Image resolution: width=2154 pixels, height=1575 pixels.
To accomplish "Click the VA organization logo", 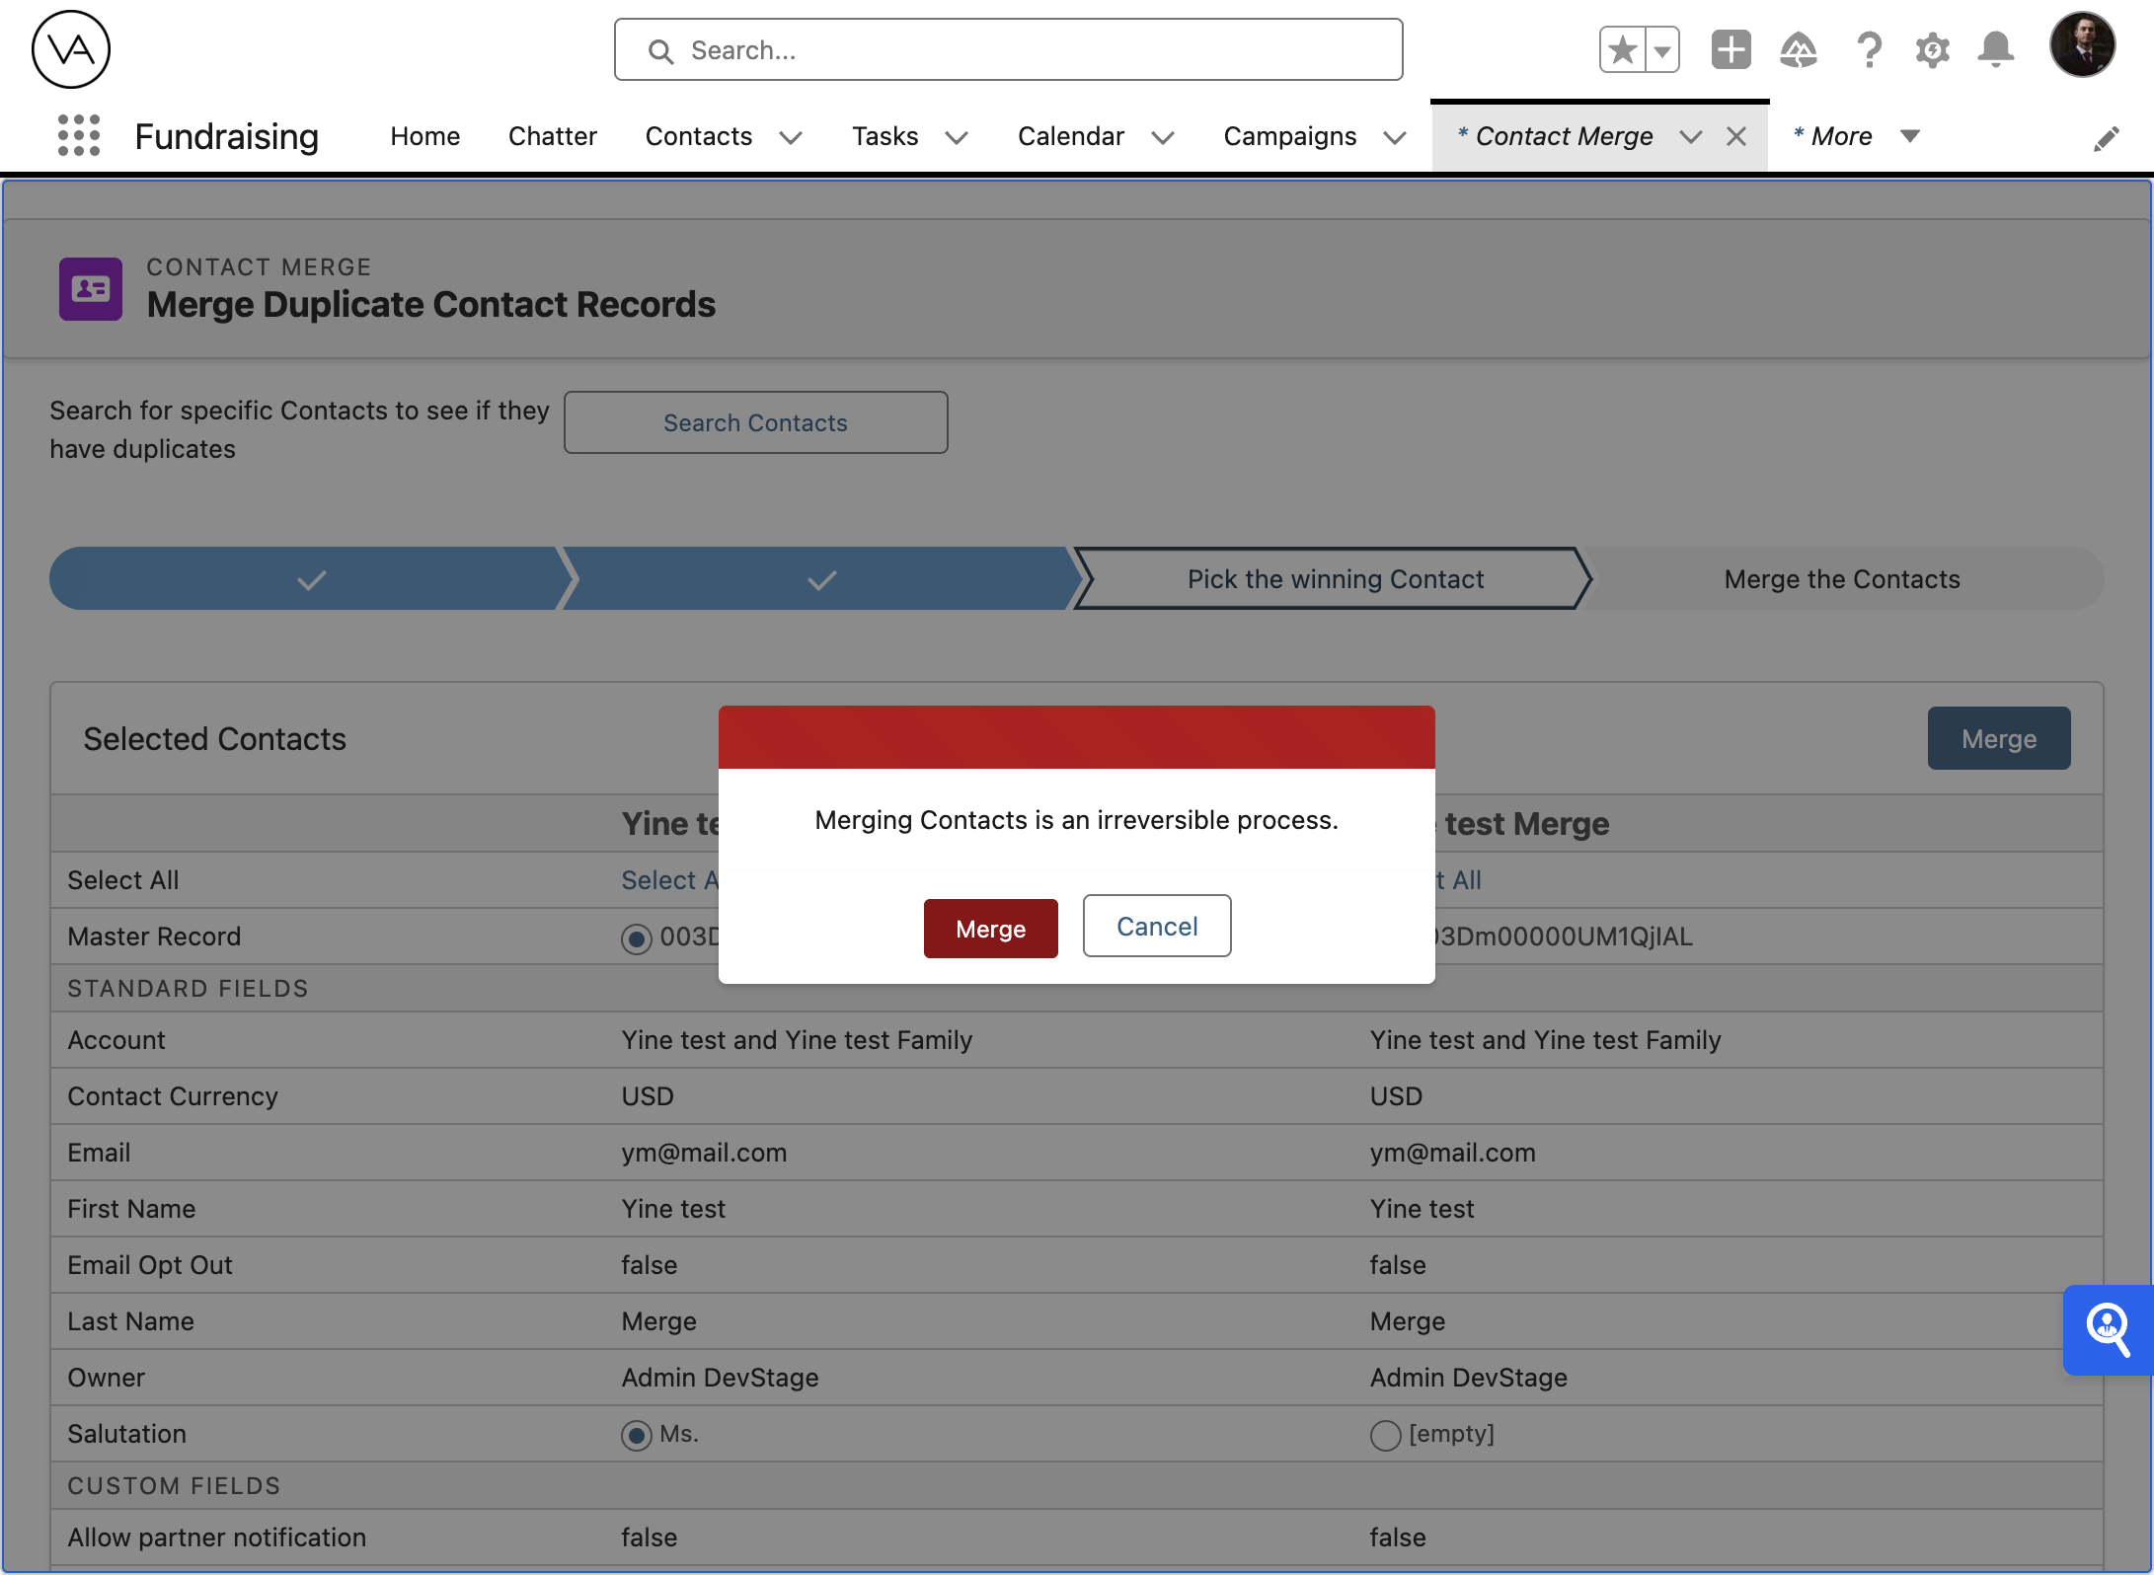I will tap(71, 49).
